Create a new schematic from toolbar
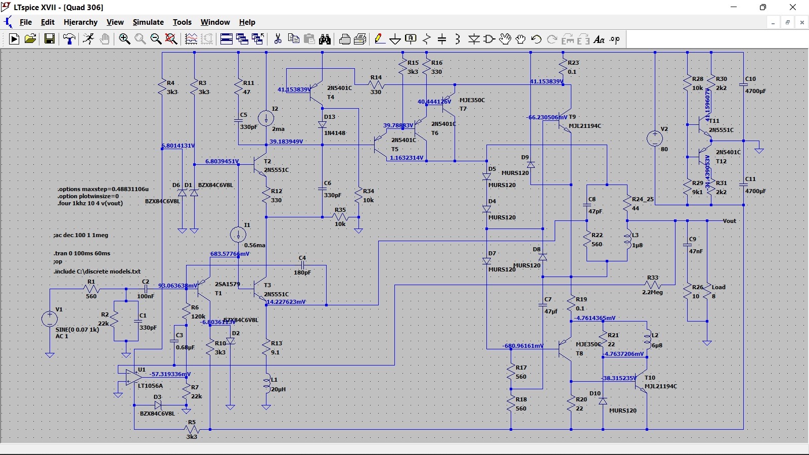Viewport: 809px width, 455px height. point(14,39)
